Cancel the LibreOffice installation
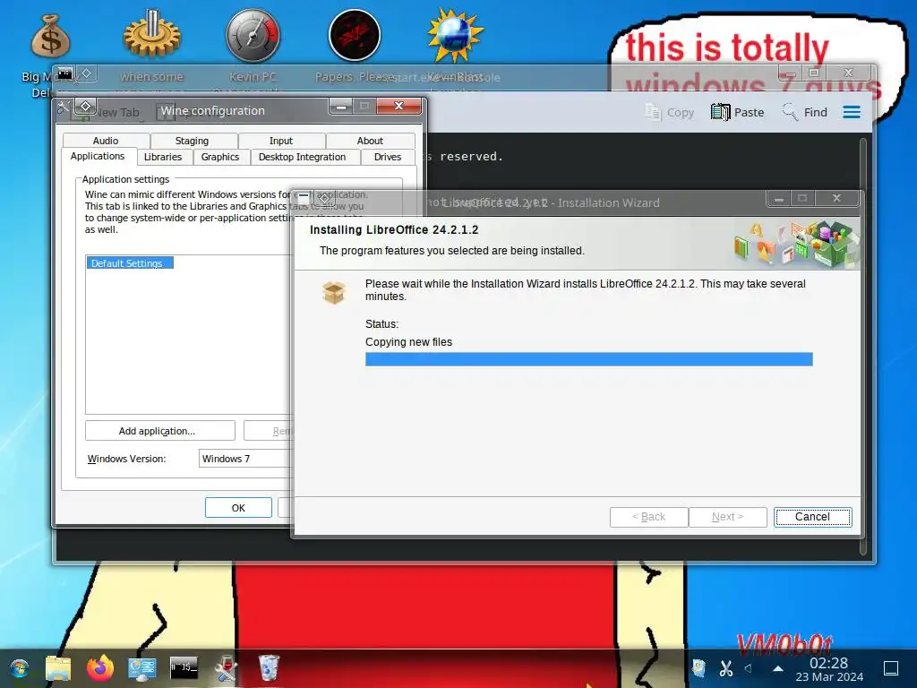917x688 pixels. [x=812, y=517]
